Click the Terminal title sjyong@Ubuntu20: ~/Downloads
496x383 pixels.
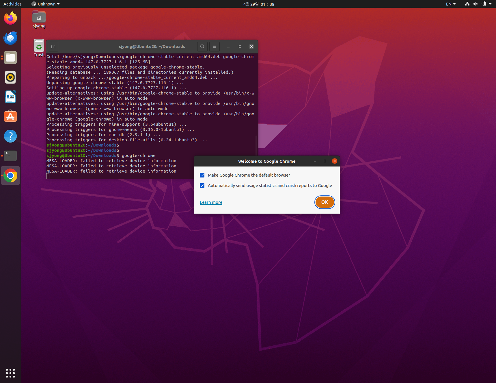pos(152,47)
